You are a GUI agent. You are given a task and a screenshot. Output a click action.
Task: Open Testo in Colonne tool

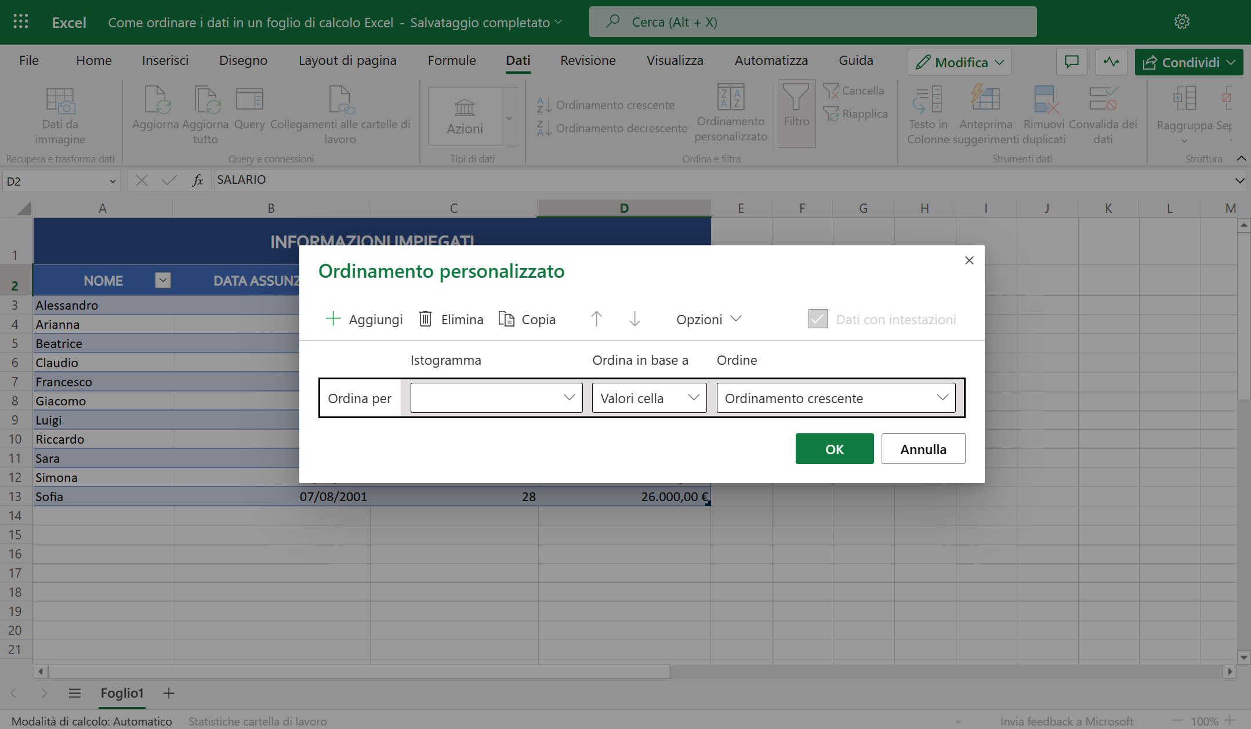click(x=927, y=113)
